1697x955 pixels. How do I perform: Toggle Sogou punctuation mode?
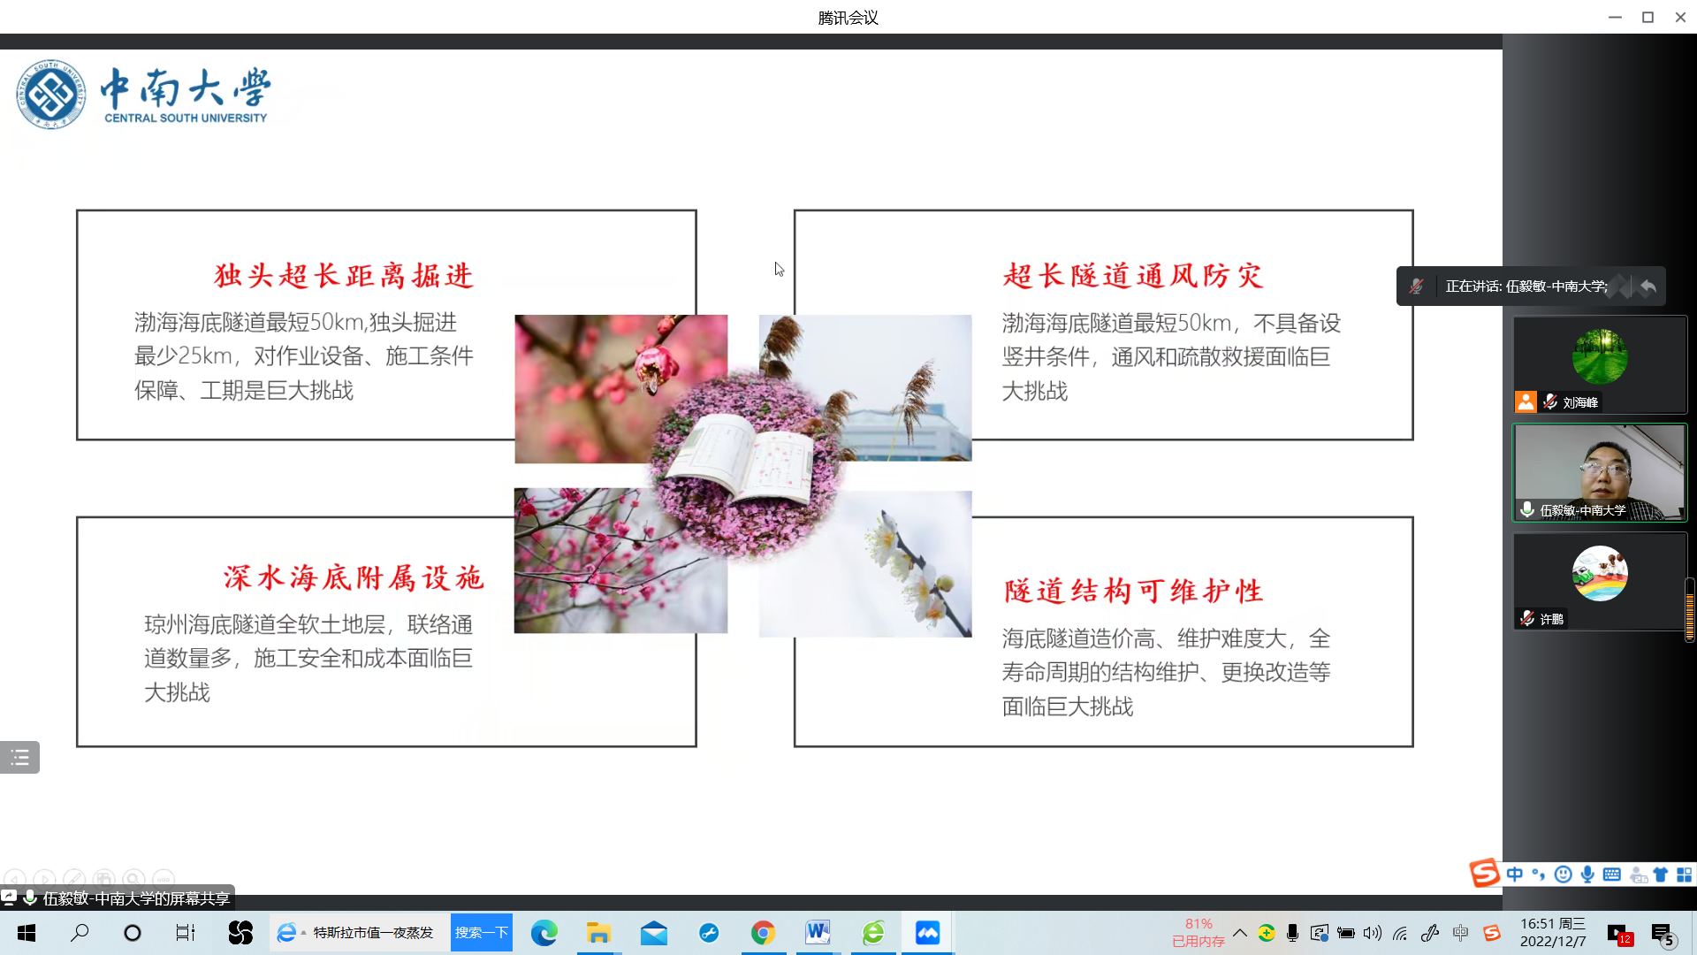point(1539,875)
